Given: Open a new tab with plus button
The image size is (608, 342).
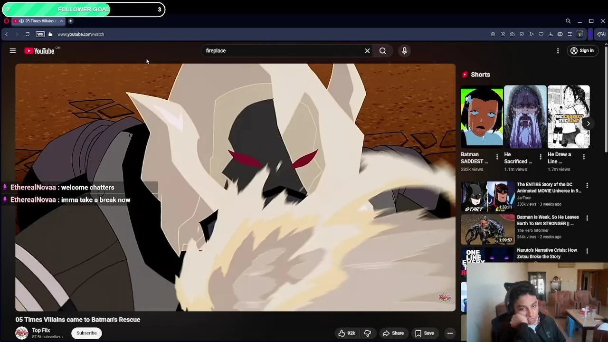Looking at the screenshot, I should tap(70, 21).
